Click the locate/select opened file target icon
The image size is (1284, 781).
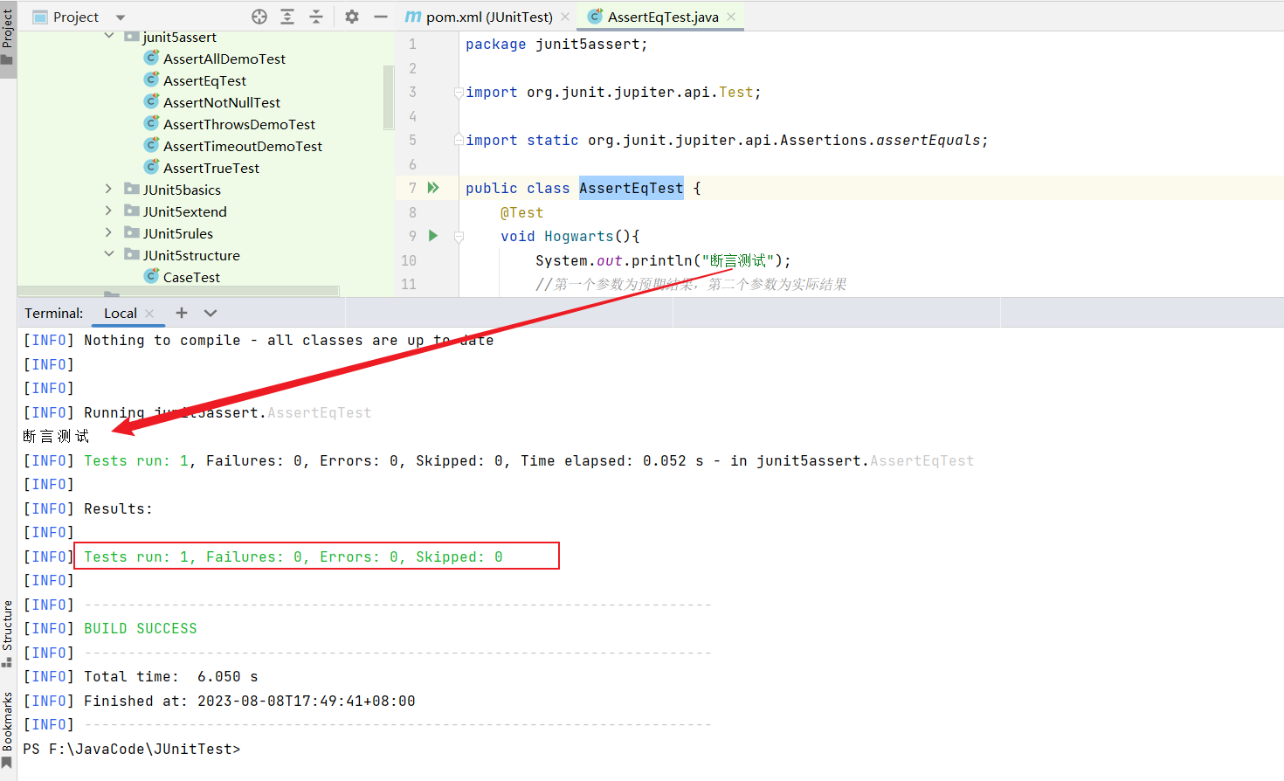click(259, 17)
